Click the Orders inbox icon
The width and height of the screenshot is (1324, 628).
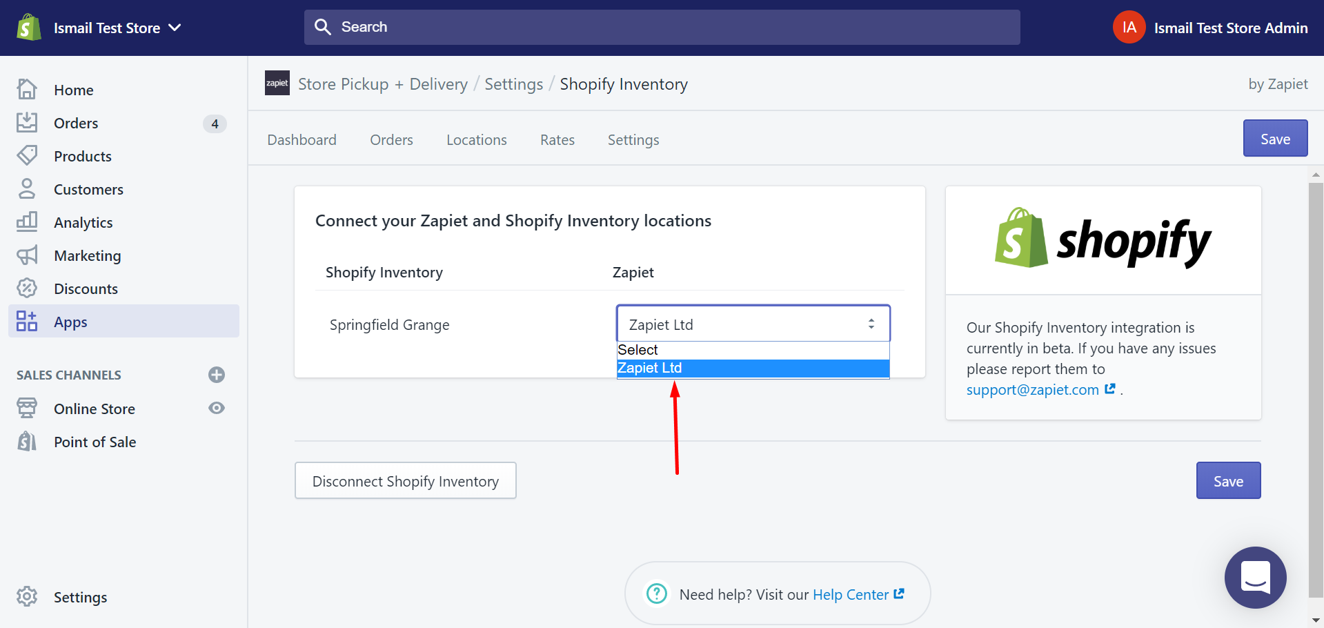coord(27,123)
